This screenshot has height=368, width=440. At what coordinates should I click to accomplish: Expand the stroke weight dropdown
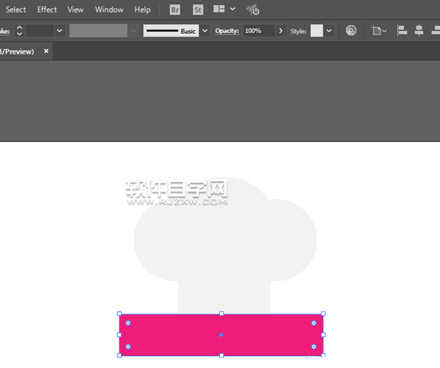pos(59,31)
